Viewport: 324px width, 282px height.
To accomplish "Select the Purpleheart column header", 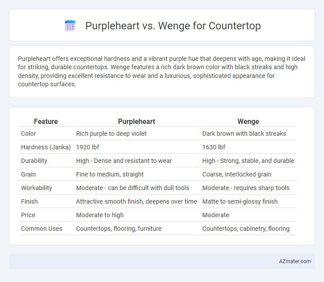I will (136, 121).
